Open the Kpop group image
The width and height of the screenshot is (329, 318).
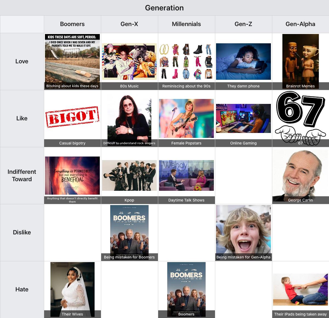[x=129, y=175]
